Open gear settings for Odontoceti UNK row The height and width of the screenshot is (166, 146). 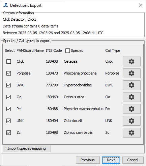(x=132, y=121)
